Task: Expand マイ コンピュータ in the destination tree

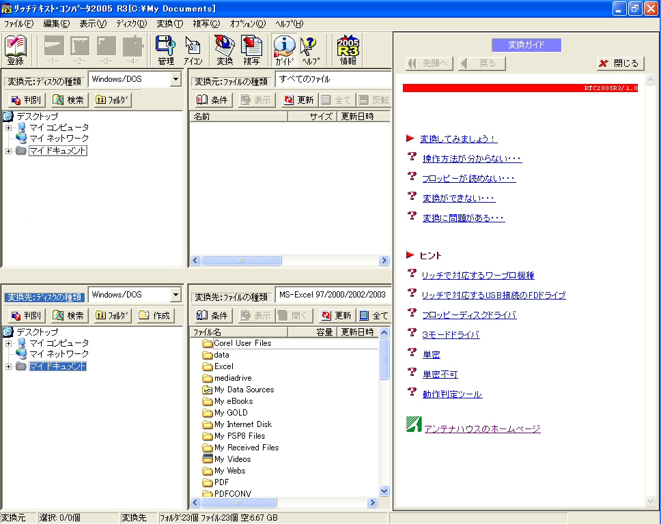Action: 8,343
